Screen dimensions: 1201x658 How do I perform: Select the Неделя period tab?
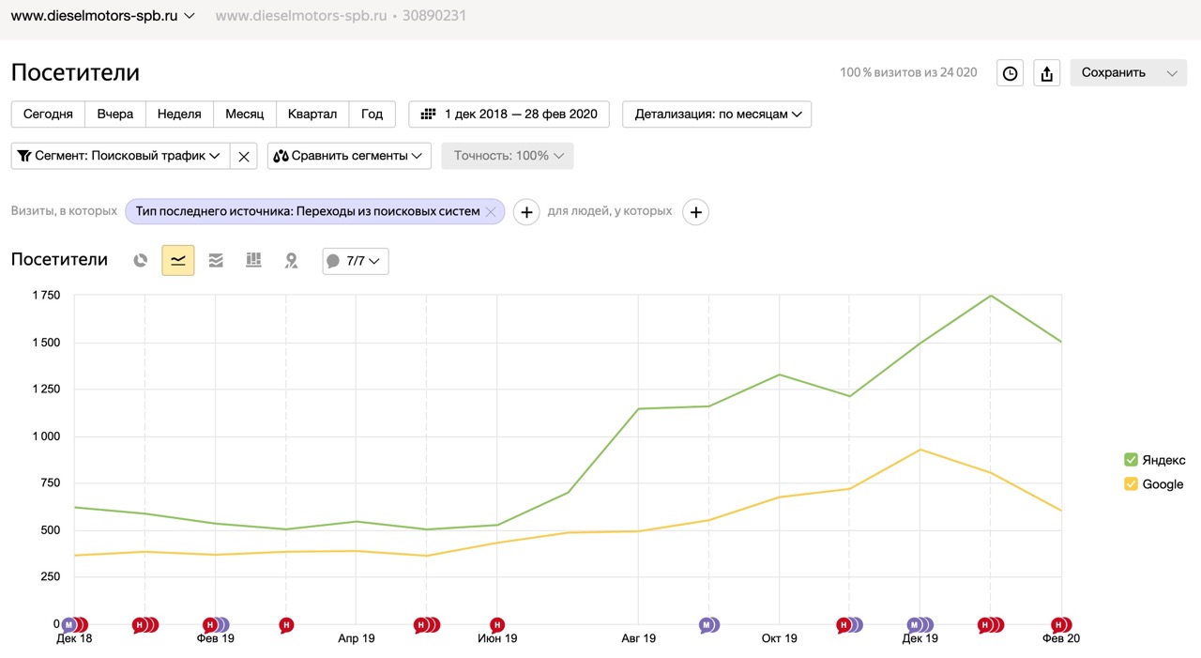coord(179,115)
